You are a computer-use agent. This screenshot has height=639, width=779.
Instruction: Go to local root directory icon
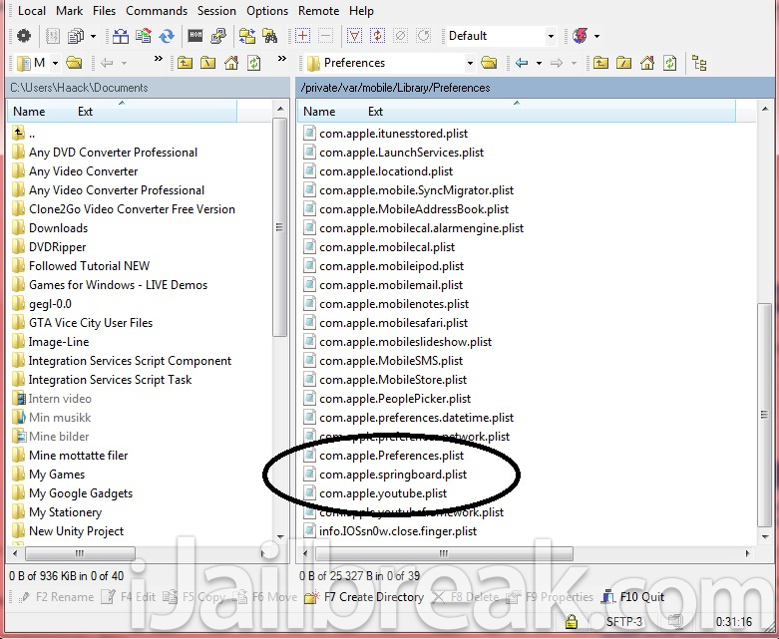tap(207, 63)
